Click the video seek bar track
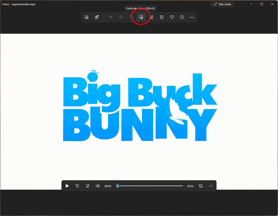 pos(150,186)
